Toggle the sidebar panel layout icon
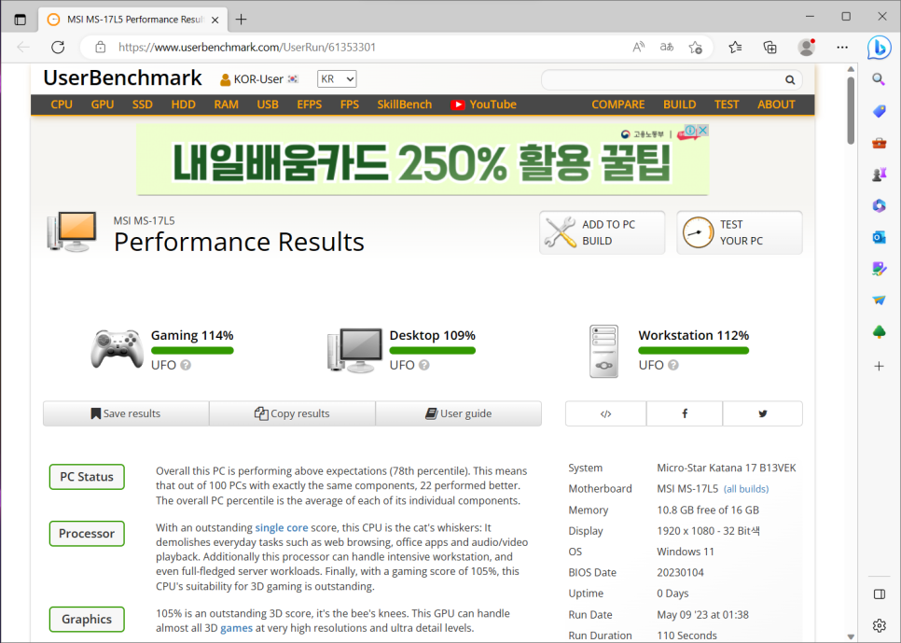Viewport: 901px width, 643px height. [x=880, y=594]
